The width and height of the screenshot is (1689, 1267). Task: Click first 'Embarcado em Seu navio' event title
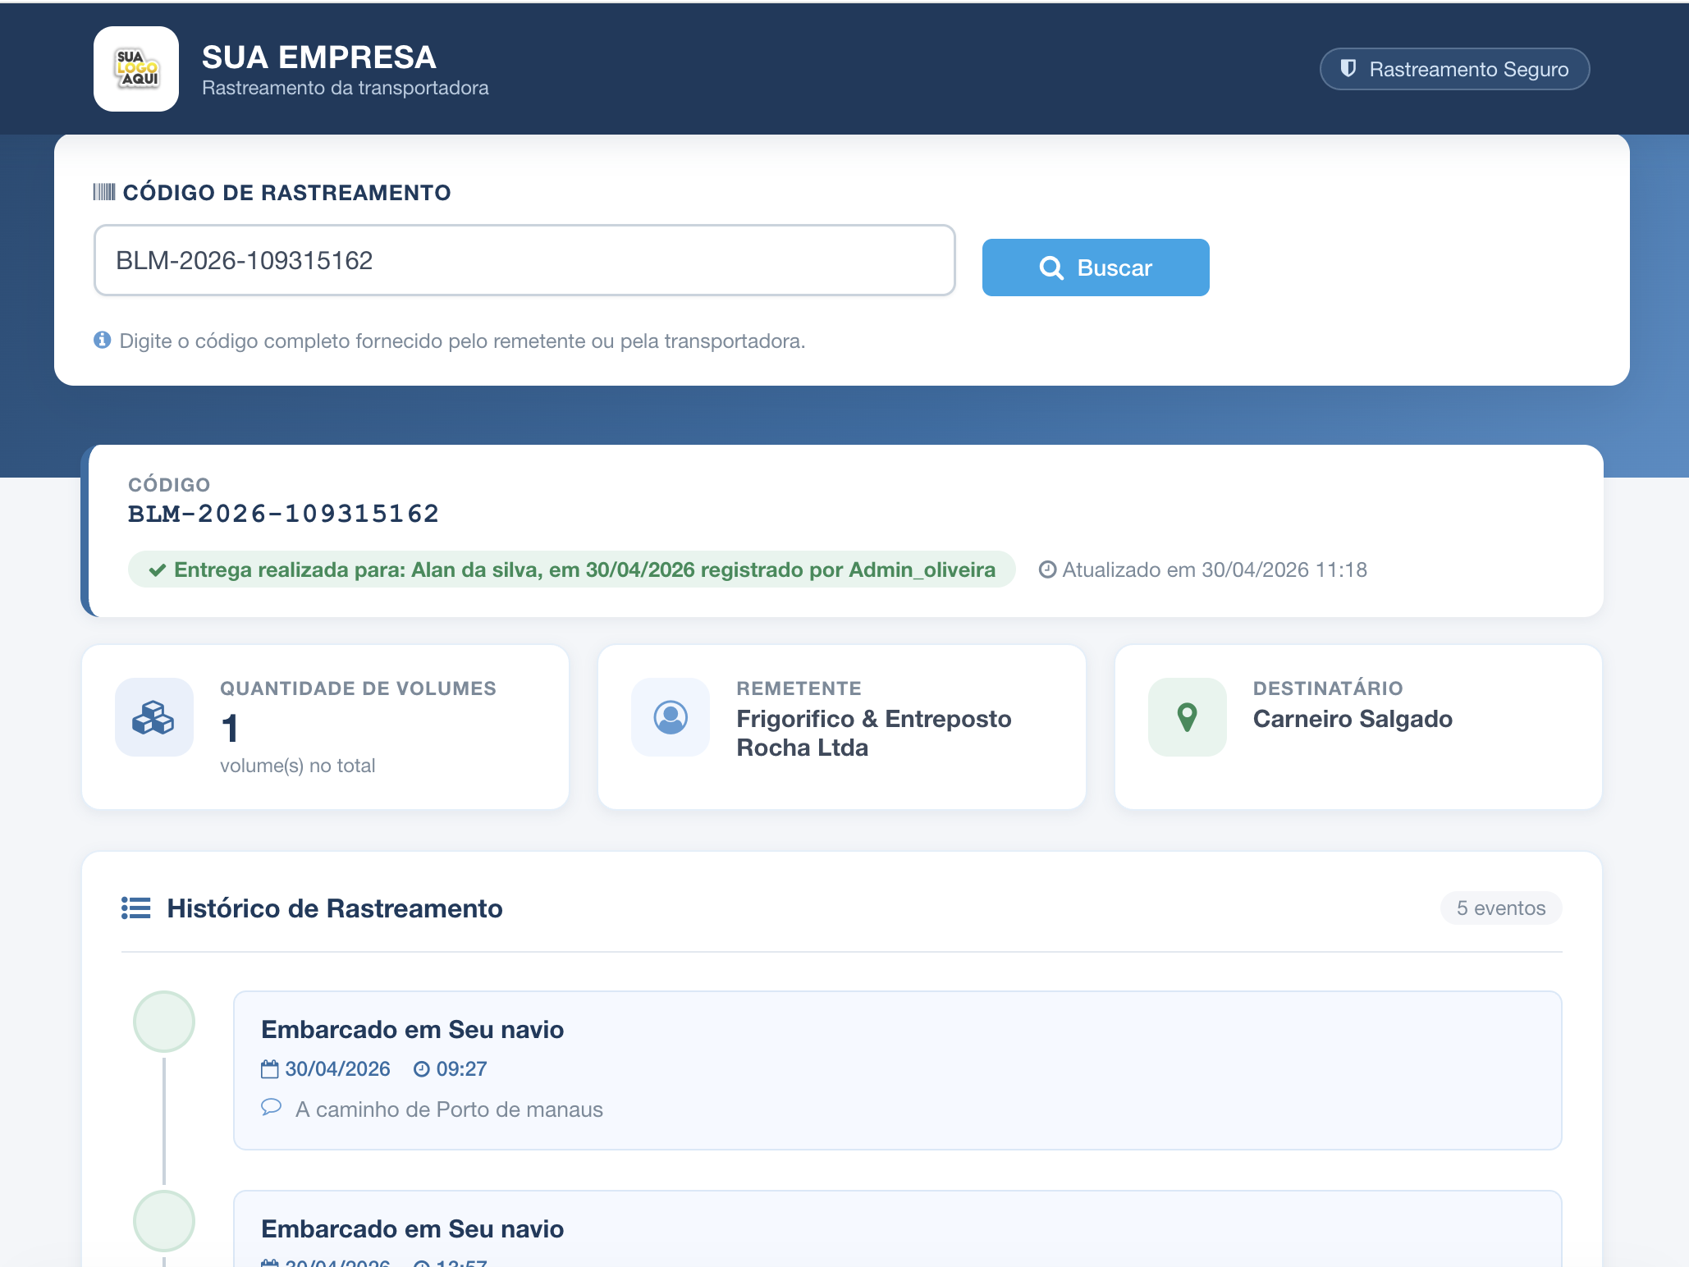point(413,1030)
